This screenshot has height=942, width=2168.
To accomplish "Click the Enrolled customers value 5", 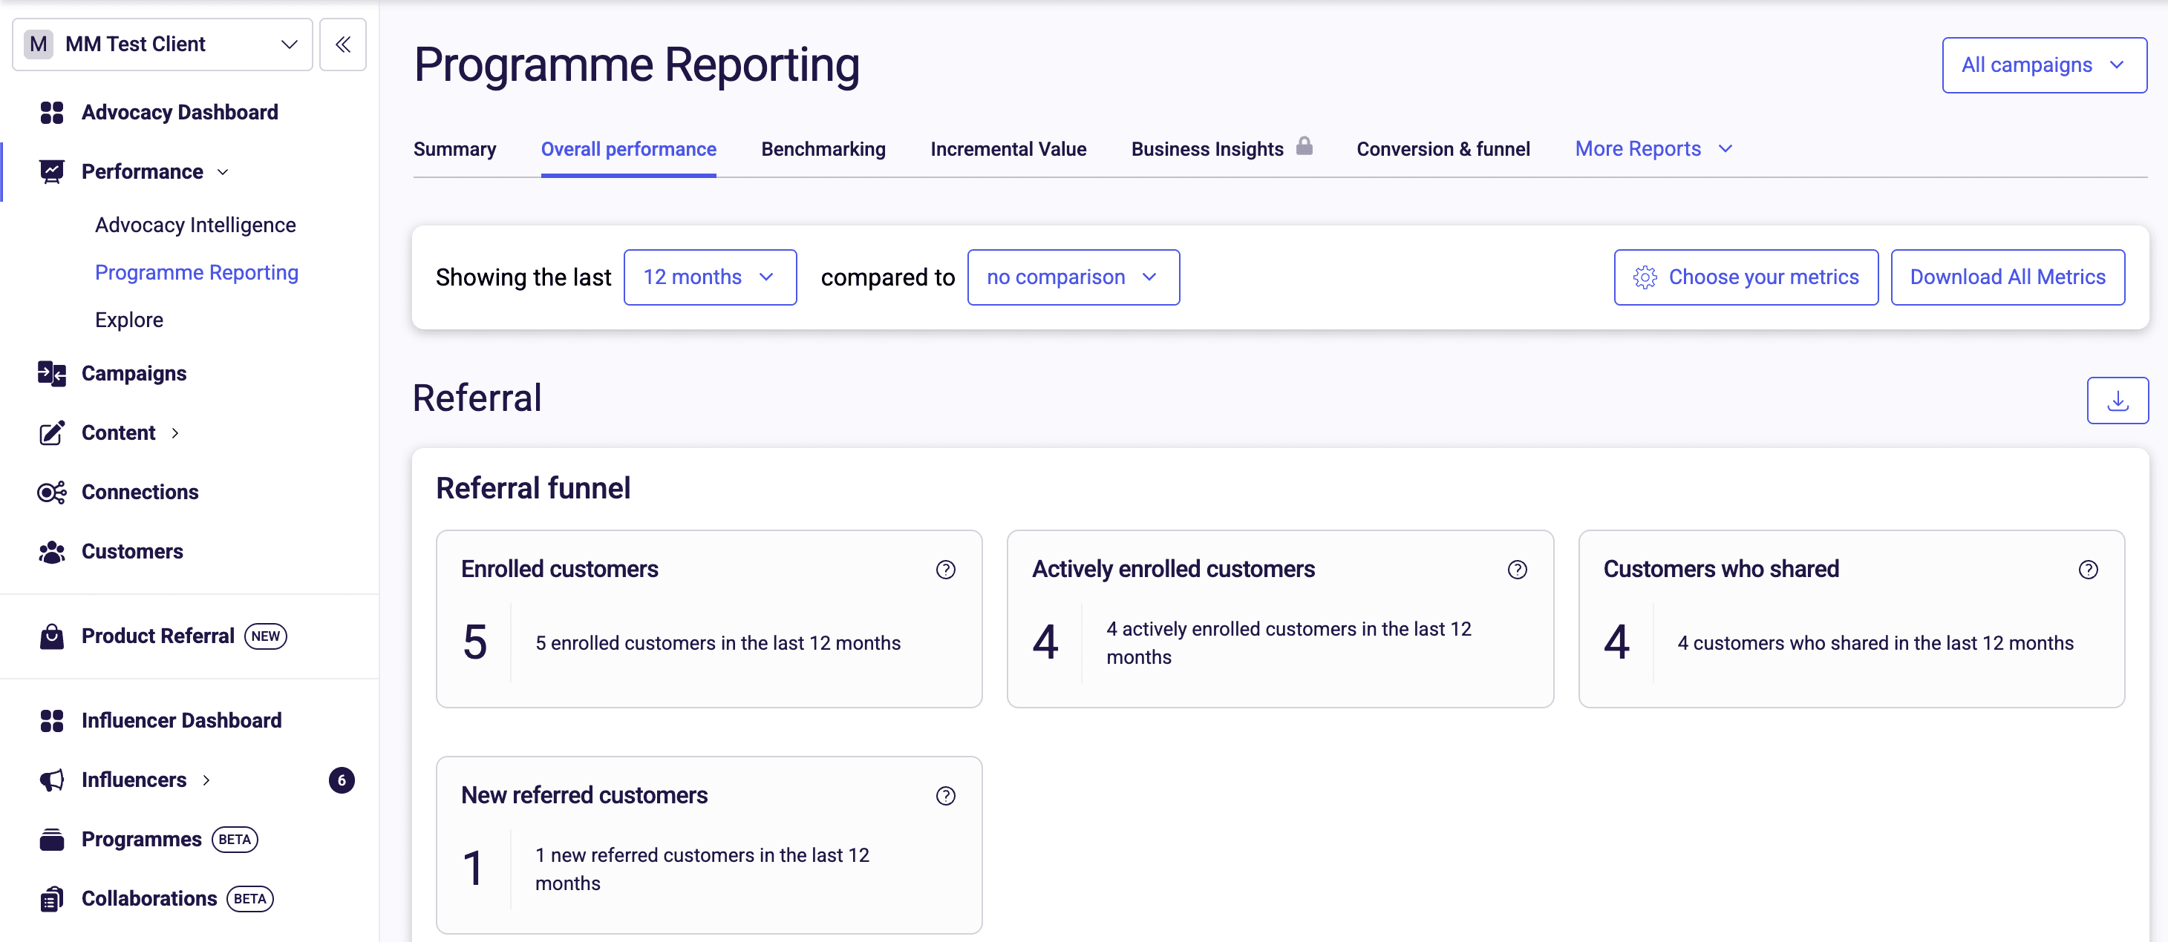I will (474, 642).
